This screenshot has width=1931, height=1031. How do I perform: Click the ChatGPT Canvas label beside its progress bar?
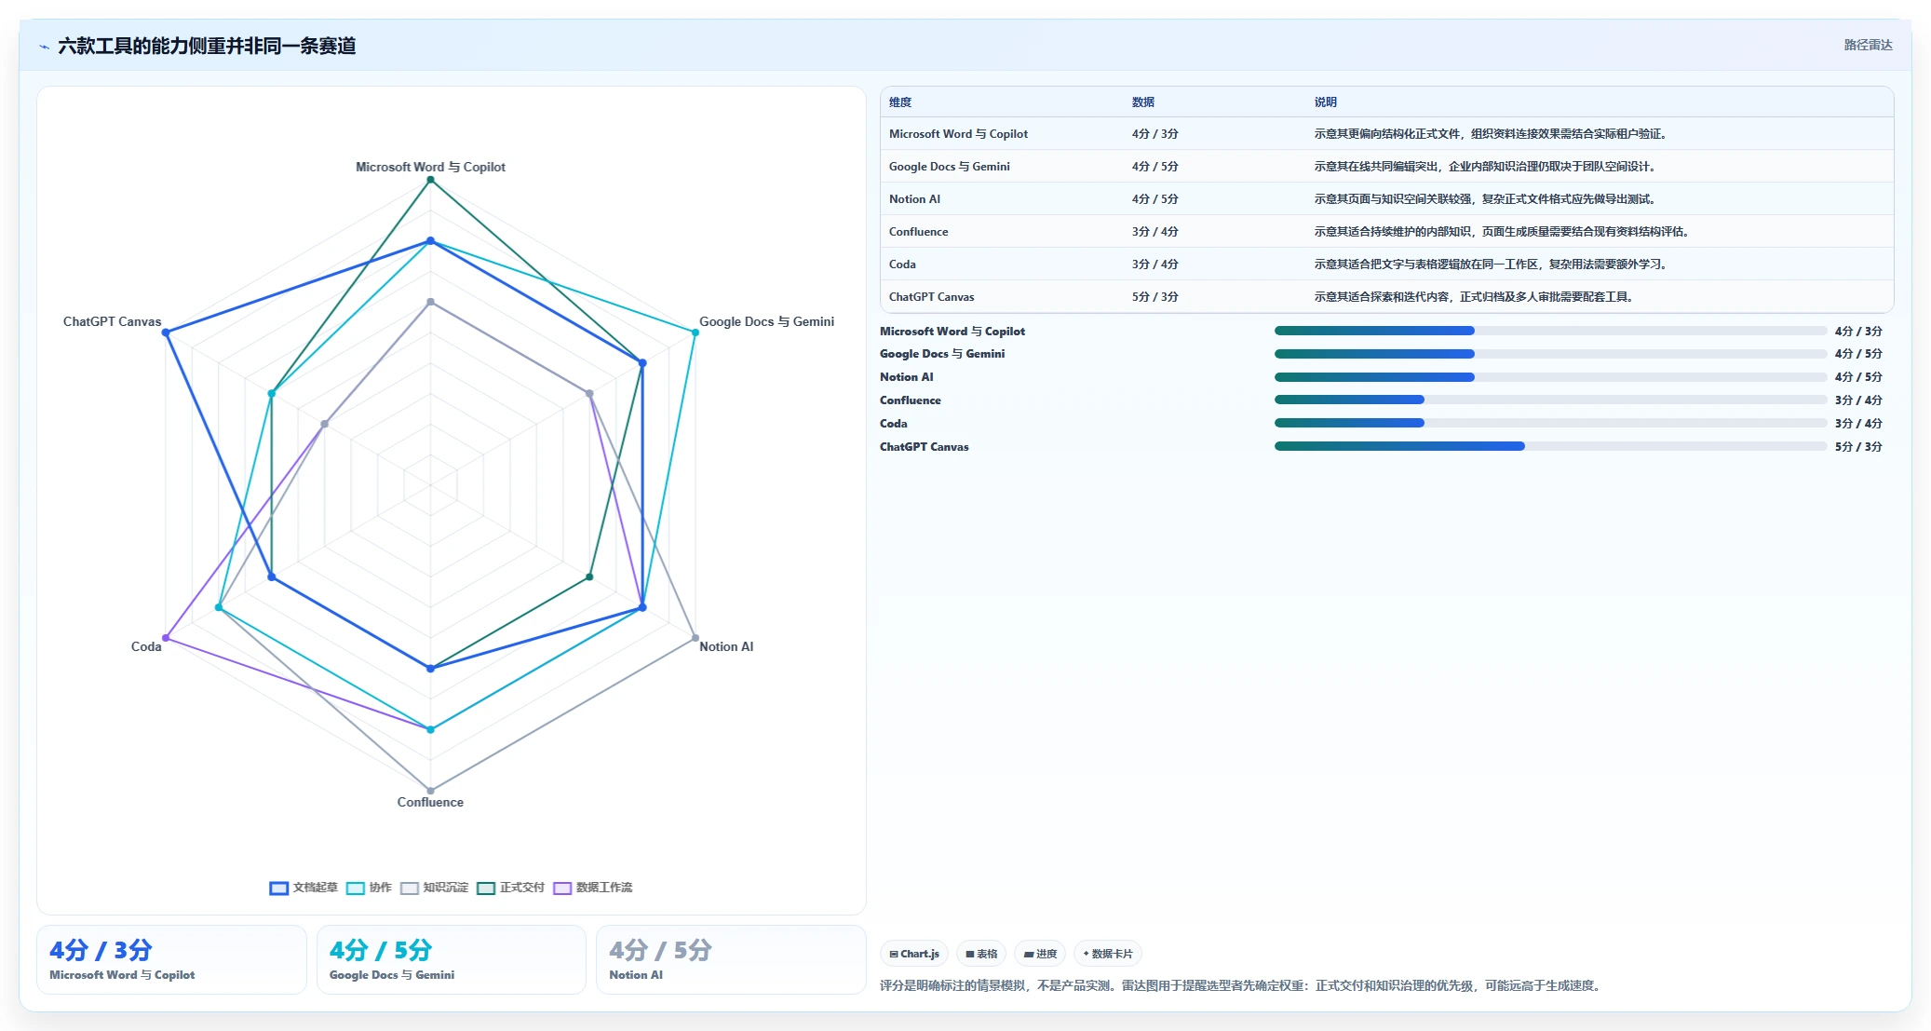click(x=925, y=447)
